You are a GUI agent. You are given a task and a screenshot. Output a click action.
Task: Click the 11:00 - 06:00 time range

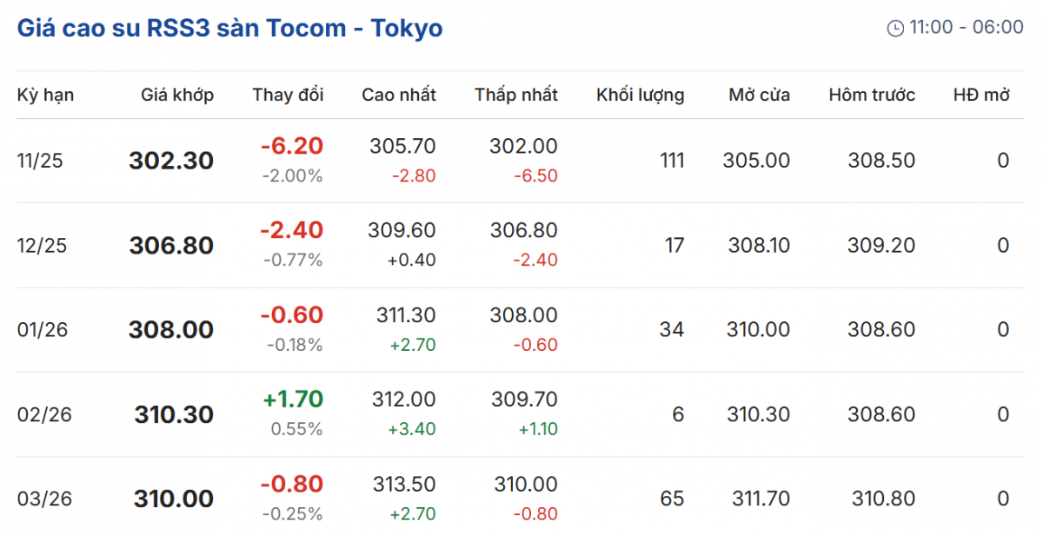click(966, 28)
